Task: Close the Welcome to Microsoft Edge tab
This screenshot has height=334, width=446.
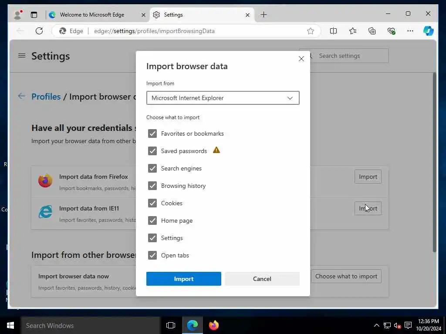Action: click(143, 15)
